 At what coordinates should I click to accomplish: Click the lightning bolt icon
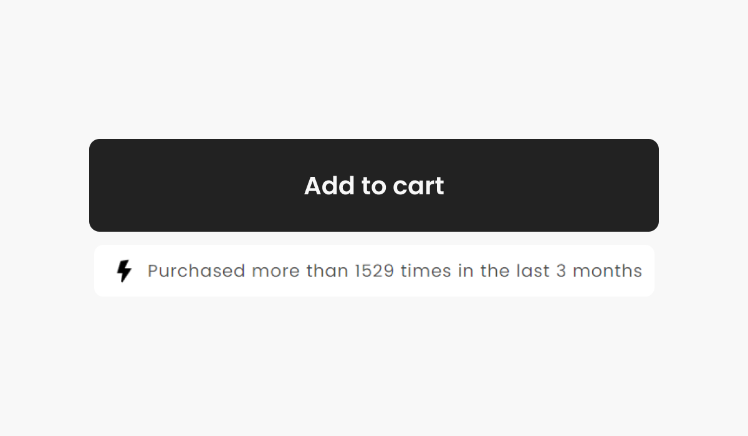pos(125,271)
